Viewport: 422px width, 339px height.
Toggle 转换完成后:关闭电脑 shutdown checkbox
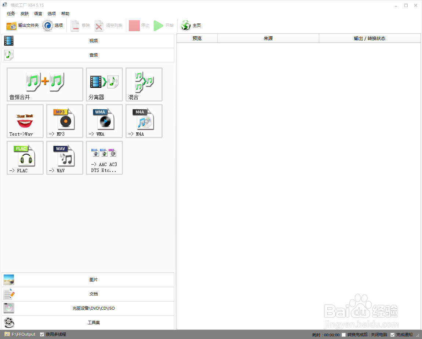click(x=344, y=335)
